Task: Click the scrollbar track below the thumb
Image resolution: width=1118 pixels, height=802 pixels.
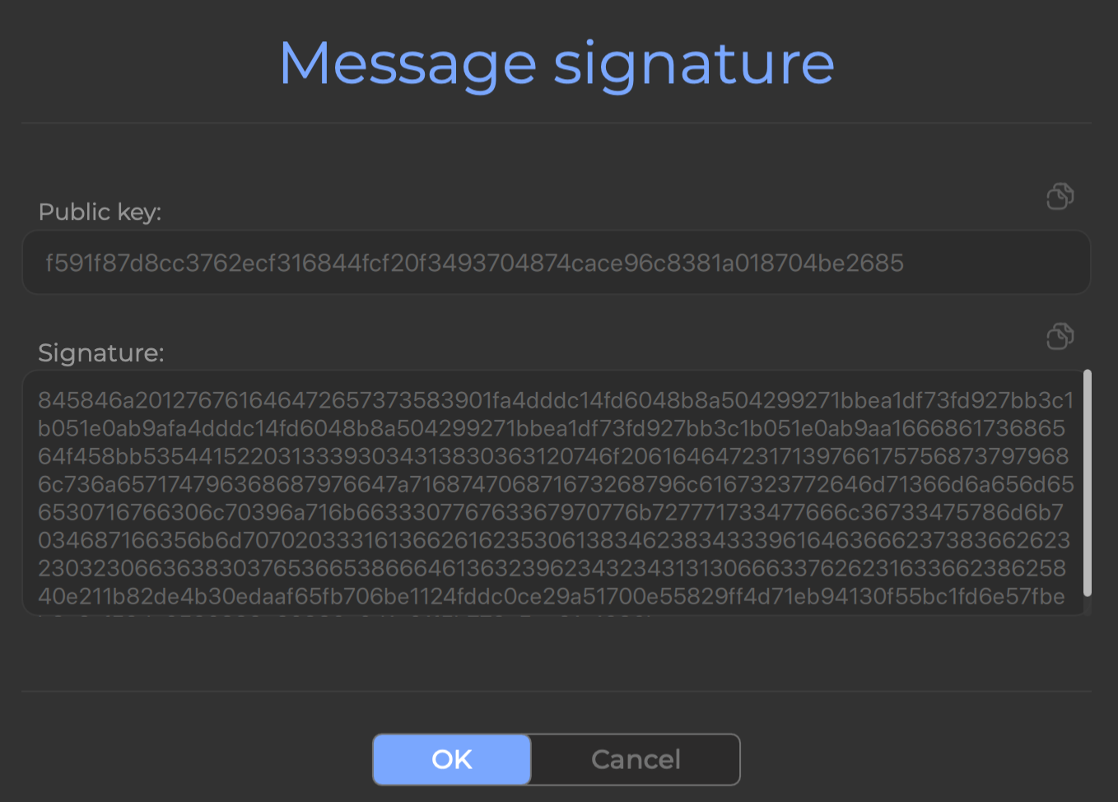Action: coord(1087,606)
